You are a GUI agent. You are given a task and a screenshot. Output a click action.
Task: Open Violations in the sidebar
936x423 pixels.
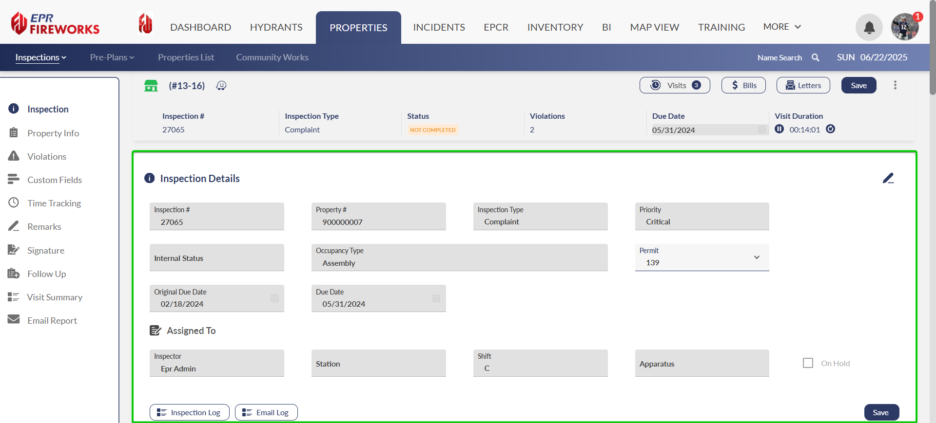click(x=47, y=156)
